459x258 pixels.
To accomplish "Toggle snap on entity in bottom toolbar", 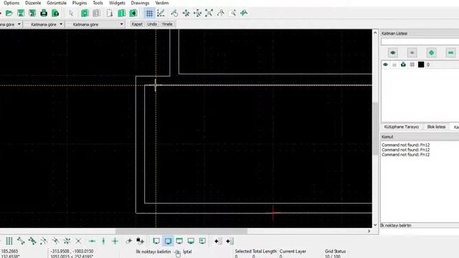I will tap(32, 241).
